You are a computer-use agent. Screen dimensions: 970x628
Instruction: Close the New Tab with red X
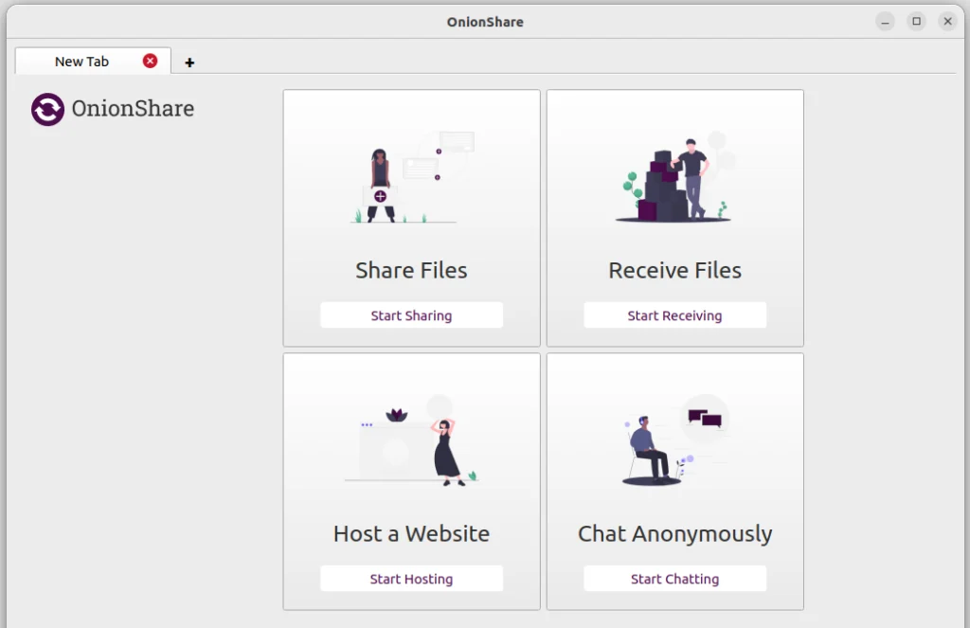[150, 61]
